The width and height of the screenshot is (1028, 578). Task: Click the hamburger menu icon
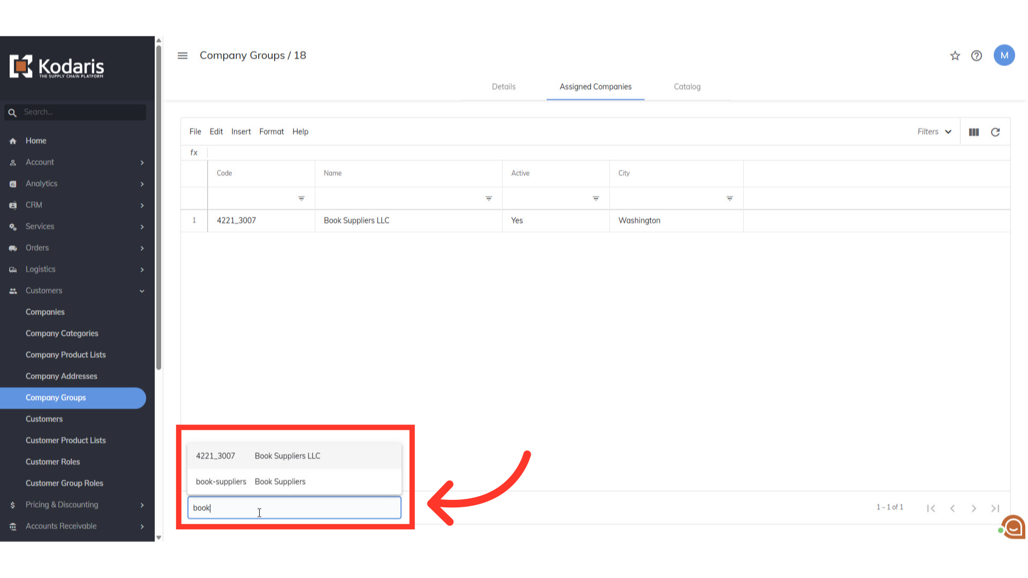[x=183, y=56]
